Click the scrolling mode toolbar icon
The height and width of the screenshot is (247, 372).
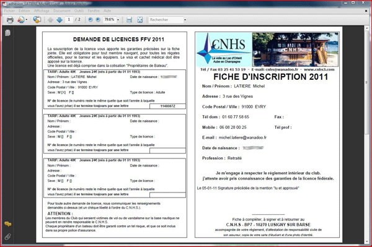click(129, 20)
